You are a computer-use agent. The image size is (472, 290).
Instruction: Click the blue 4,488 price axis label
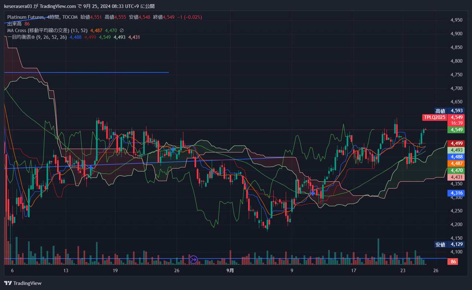[456, 157]
